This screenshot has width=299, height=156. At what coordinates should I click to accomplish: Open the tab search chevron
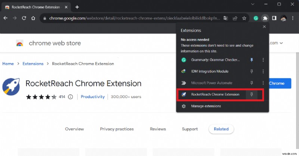pyautogui.click(x=253, y=4)
